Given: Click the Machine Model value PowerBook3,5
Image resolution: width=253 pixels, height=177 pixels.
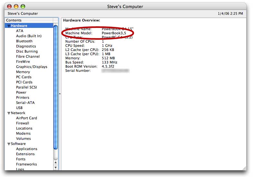Looking at the screenshot, I should [114, 33].
